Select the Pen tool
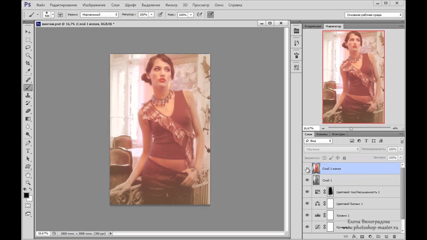427x240 pixels. point(28,143)
